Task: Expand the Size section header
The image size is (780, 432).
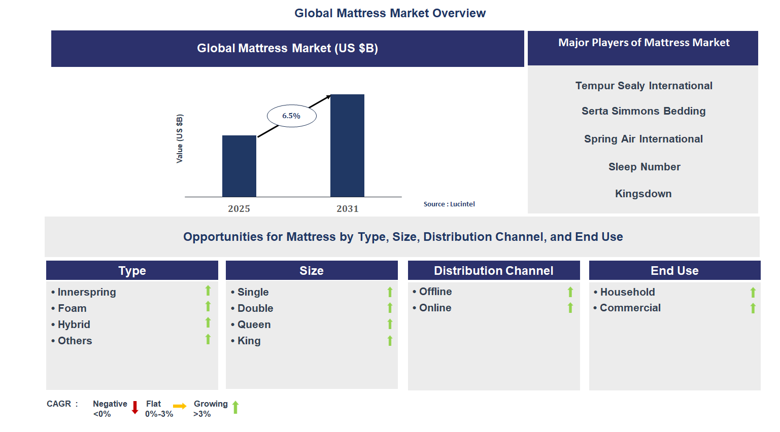Action: click(x=312, y=270)
